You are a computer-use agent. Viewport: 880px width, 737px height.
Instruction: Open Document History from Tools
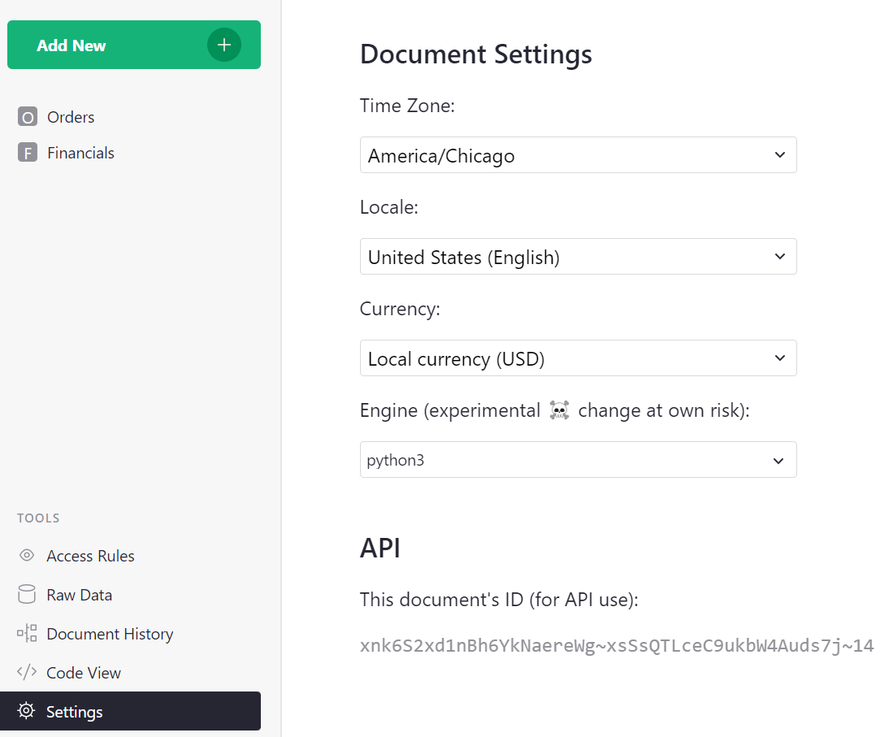click(110, 633)
